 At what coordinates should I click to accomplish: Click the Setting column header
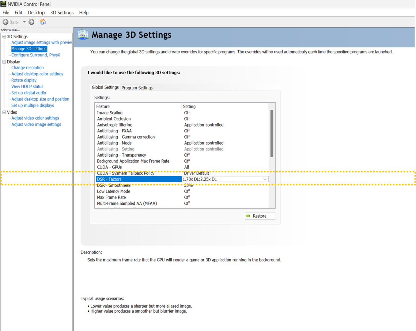point(225,106)
